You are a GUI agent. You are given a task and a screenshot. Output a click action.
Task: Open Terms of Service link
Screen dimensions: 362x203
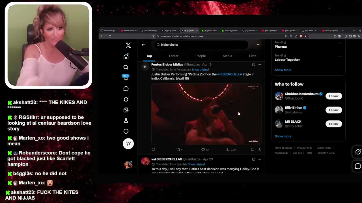coord(283,148)
